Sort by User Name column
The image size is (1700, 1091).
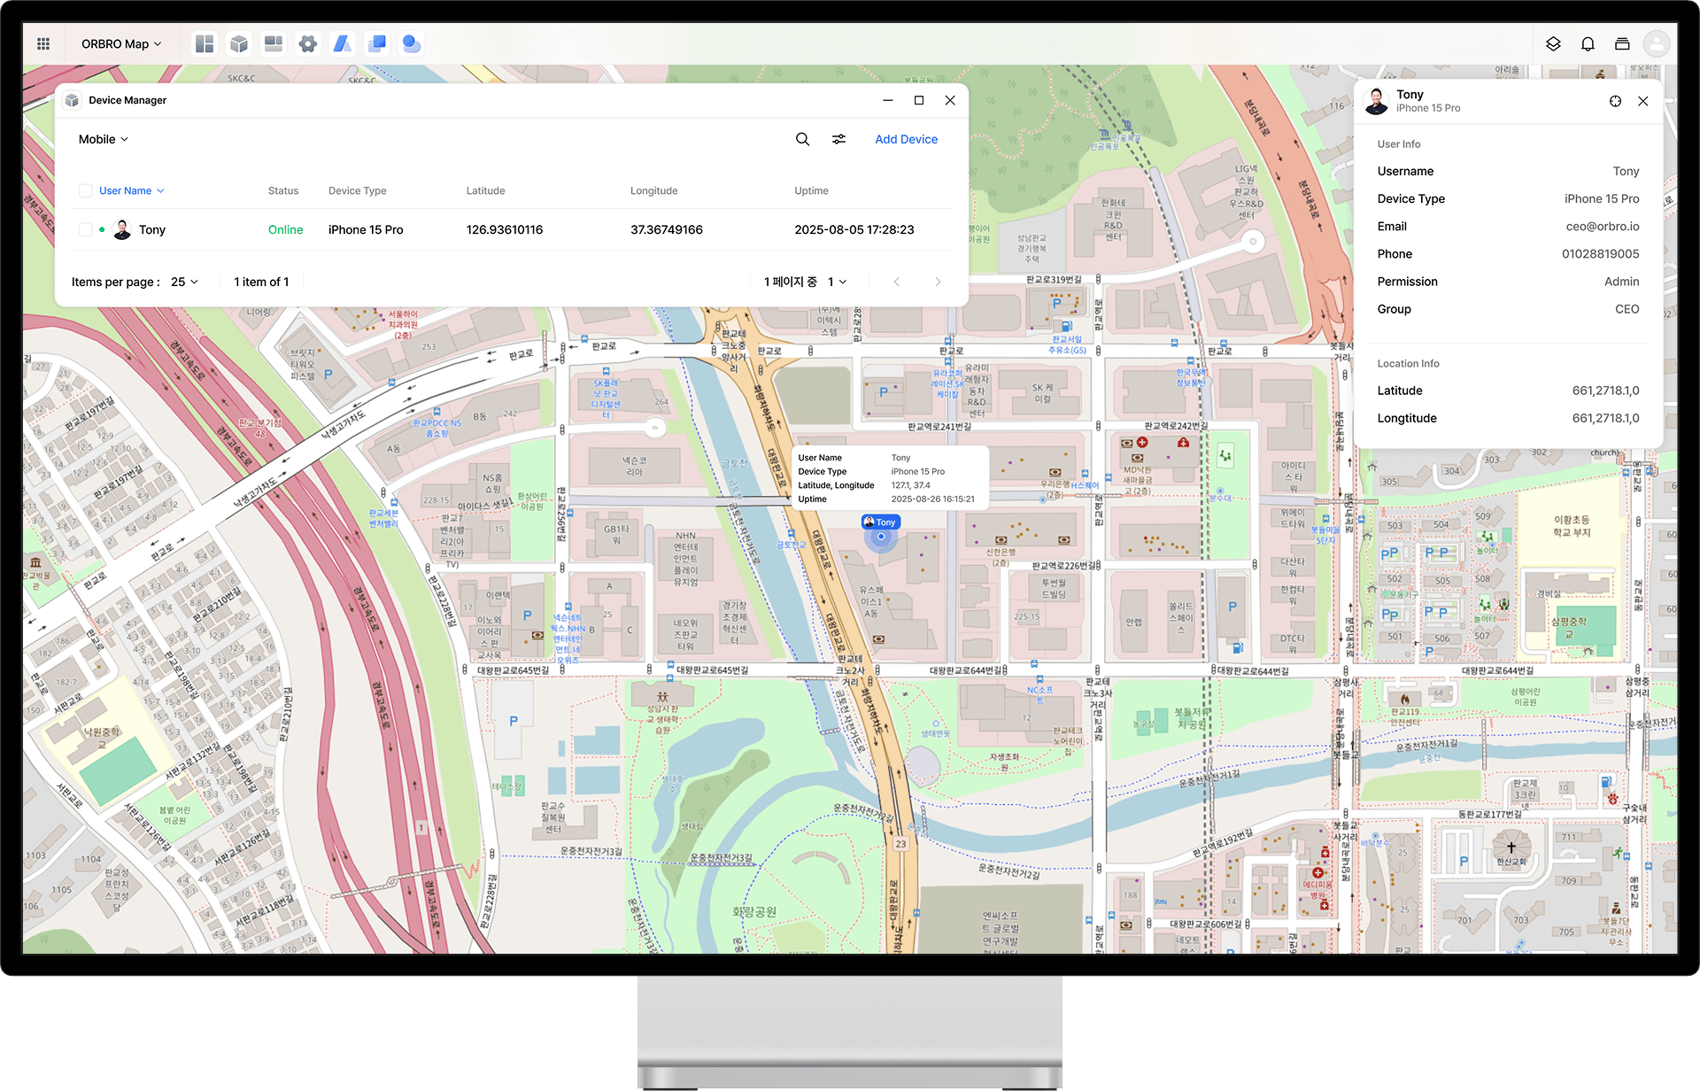(x=131, y=190)
